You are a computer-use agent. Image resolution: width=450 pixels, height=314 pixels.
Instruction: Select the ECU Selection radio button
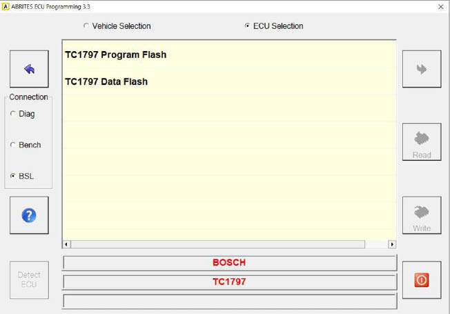pos(248,26)
